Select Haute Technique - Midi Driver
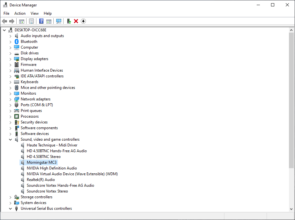Image resolution: width=295 pixels, height=220 pixels. click(x=52, y=145)
